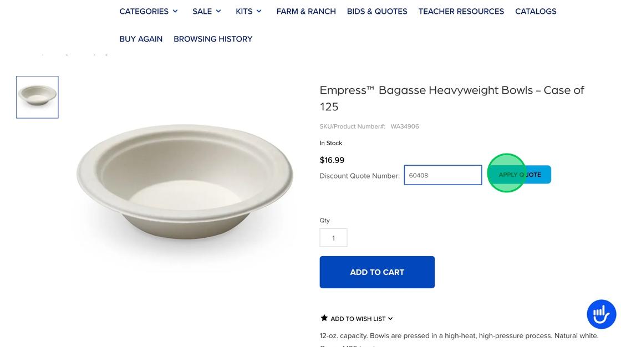Click the SKU number WA34906
Viewport: 621px width, 347px height.
[x=405, y=126]
